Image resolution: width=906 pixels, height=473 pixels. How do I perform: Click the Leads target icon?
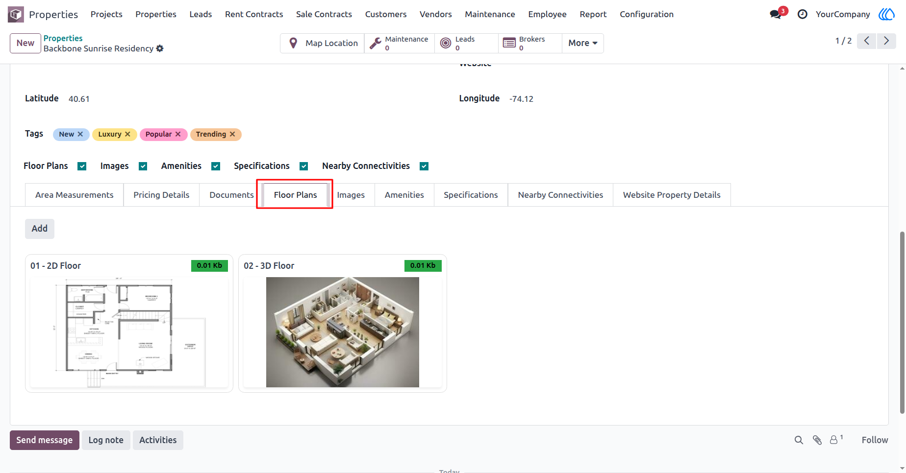446,43
